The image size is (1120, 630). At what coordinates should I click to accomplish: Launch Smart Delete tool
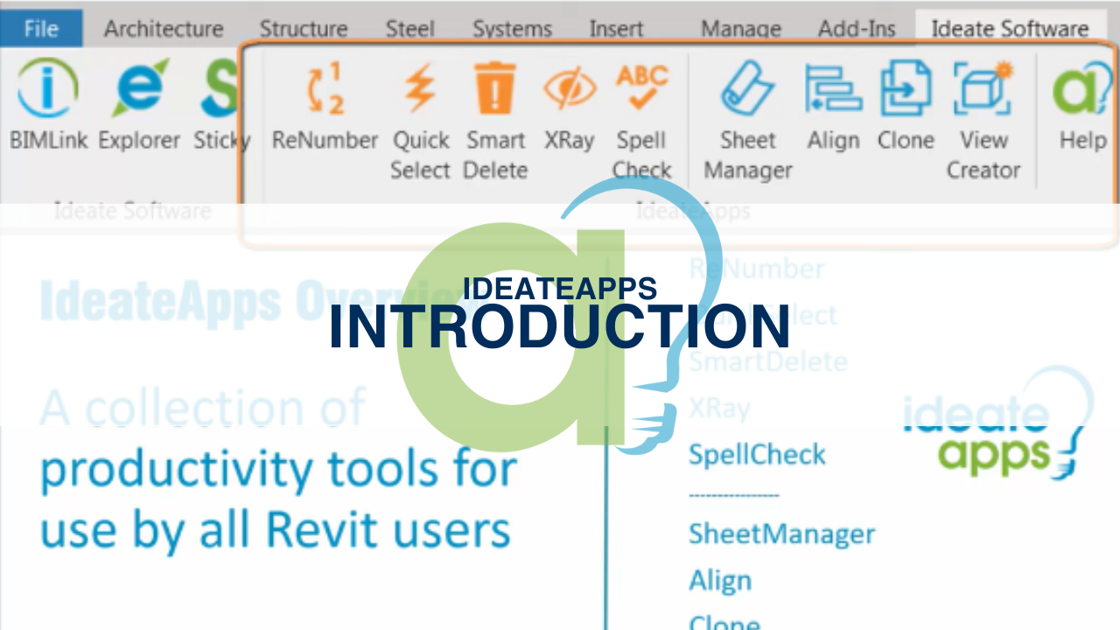pos(495,122)
